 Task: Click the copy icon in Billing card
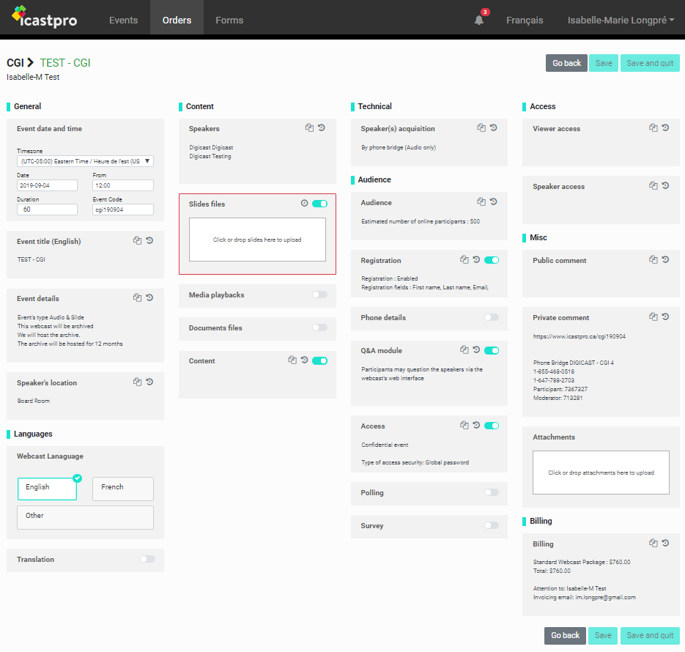coord(653,544)
